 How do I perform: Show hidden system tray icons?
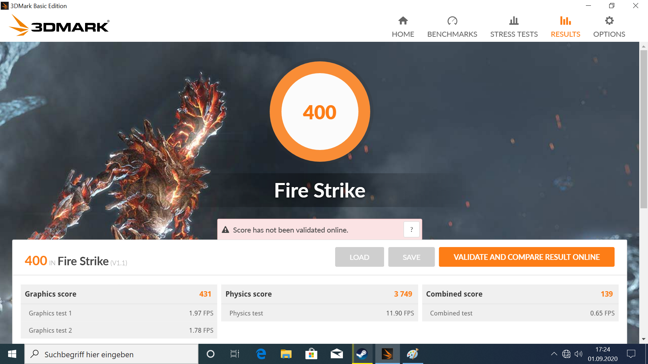click(554, 354)
